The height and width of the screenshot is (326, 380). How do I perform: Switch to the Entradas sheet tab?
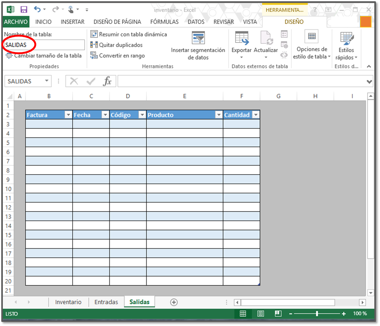click(x=106, y=302)
